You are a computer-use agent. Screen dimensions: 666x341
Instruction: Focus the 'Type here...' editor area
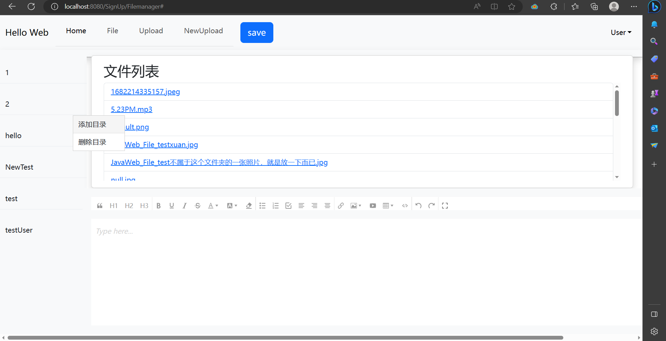point(367,272)
